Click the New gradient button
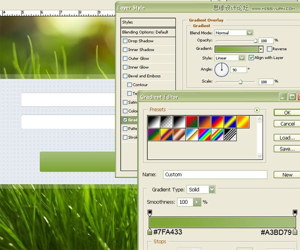This screenshot has height=250, width=300. pos(287,175)
